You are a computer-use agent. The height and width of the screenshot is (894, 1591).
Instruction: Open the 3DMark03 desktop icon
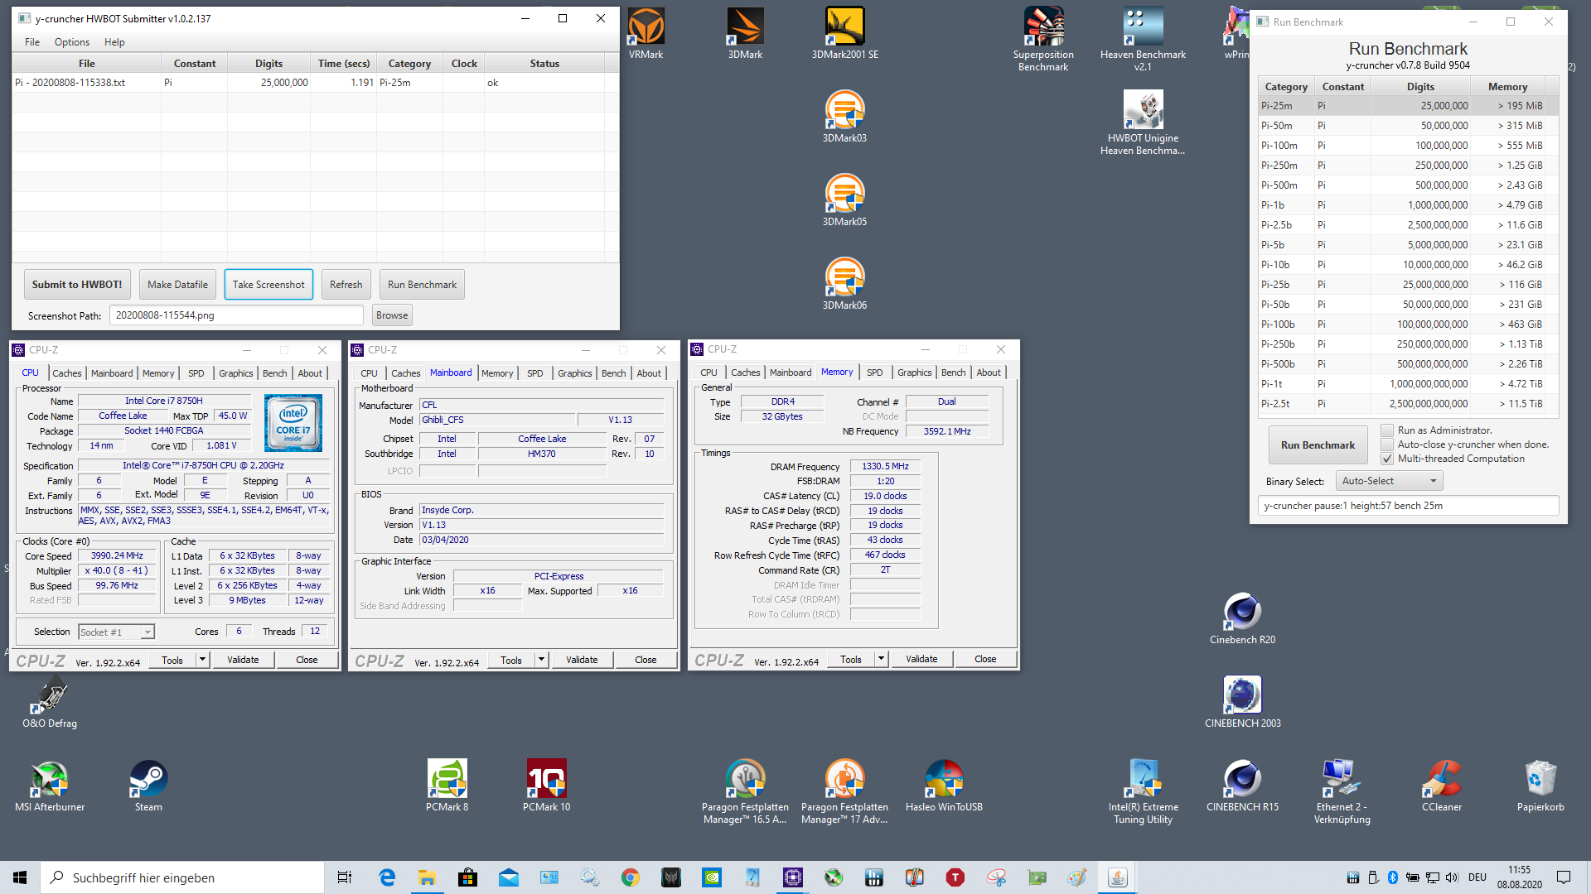[x=844, y=117]
